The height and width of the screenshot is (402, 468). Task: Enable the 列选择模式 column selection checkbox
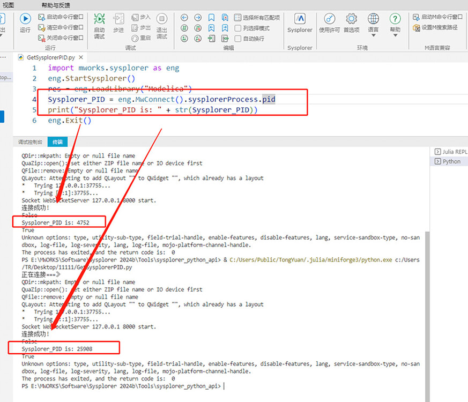[x=238, y=28]
